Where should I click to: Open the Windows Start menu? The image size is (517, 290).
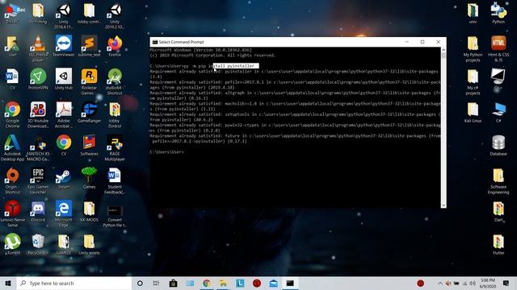click(x=8, y=283)
